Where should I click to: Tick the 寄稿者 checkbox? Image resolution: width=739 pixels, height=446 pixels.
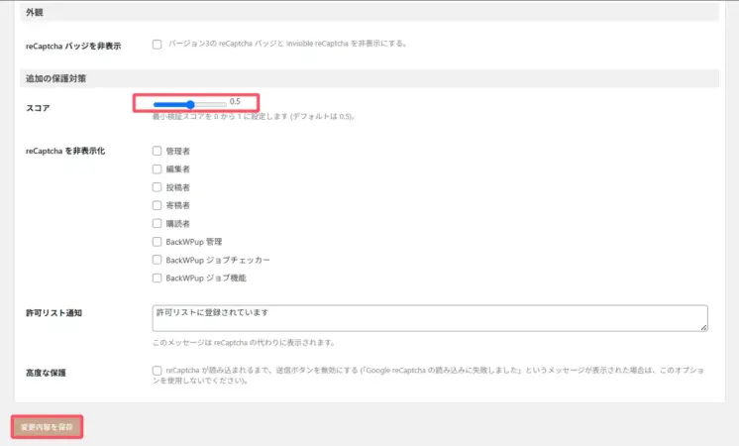[157, 205]
